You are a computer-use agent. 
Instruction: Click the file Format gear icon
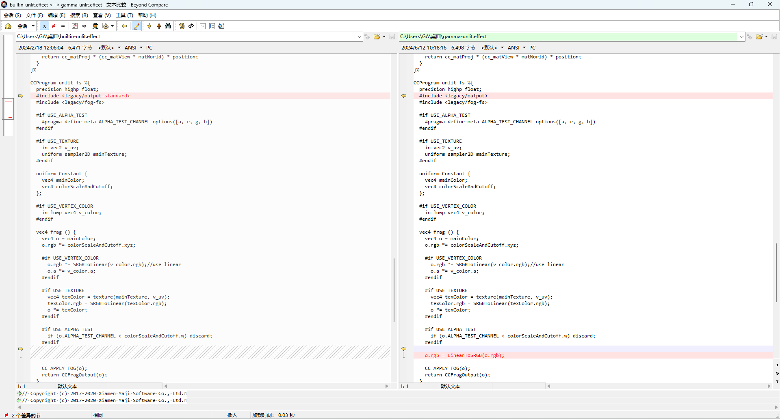(106, 26)
